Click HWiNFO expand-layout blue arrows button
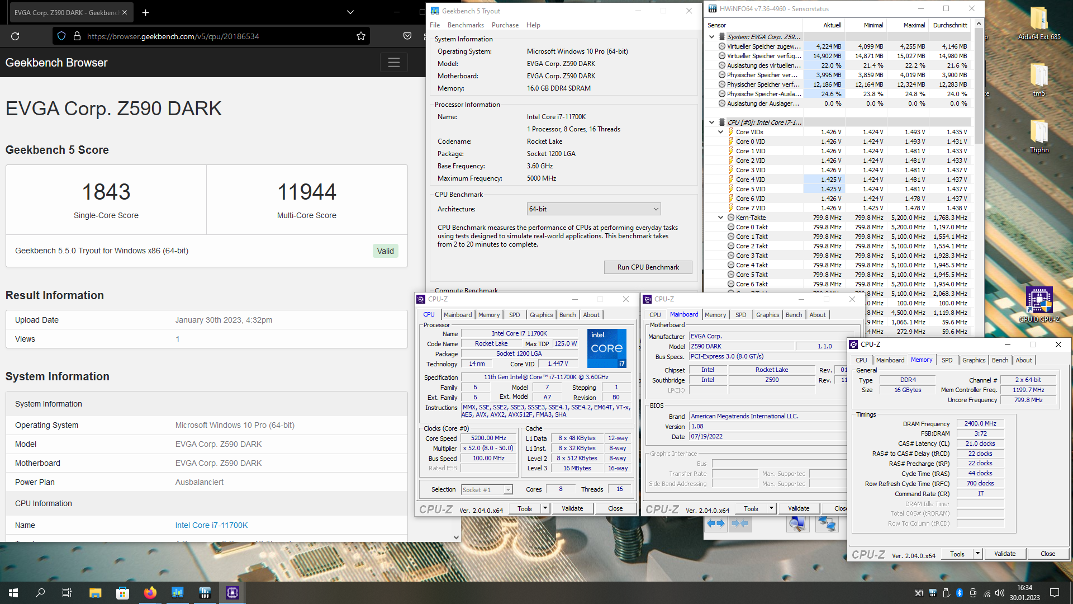1073x604 pixels. point(716,523)
